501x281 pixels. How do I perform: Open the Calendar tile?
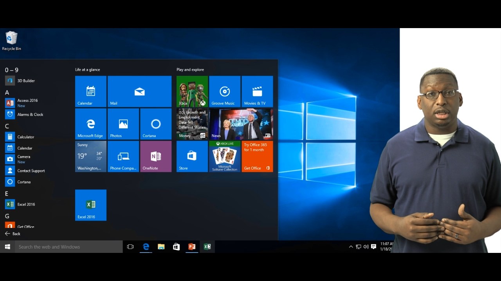pos(91,91)
